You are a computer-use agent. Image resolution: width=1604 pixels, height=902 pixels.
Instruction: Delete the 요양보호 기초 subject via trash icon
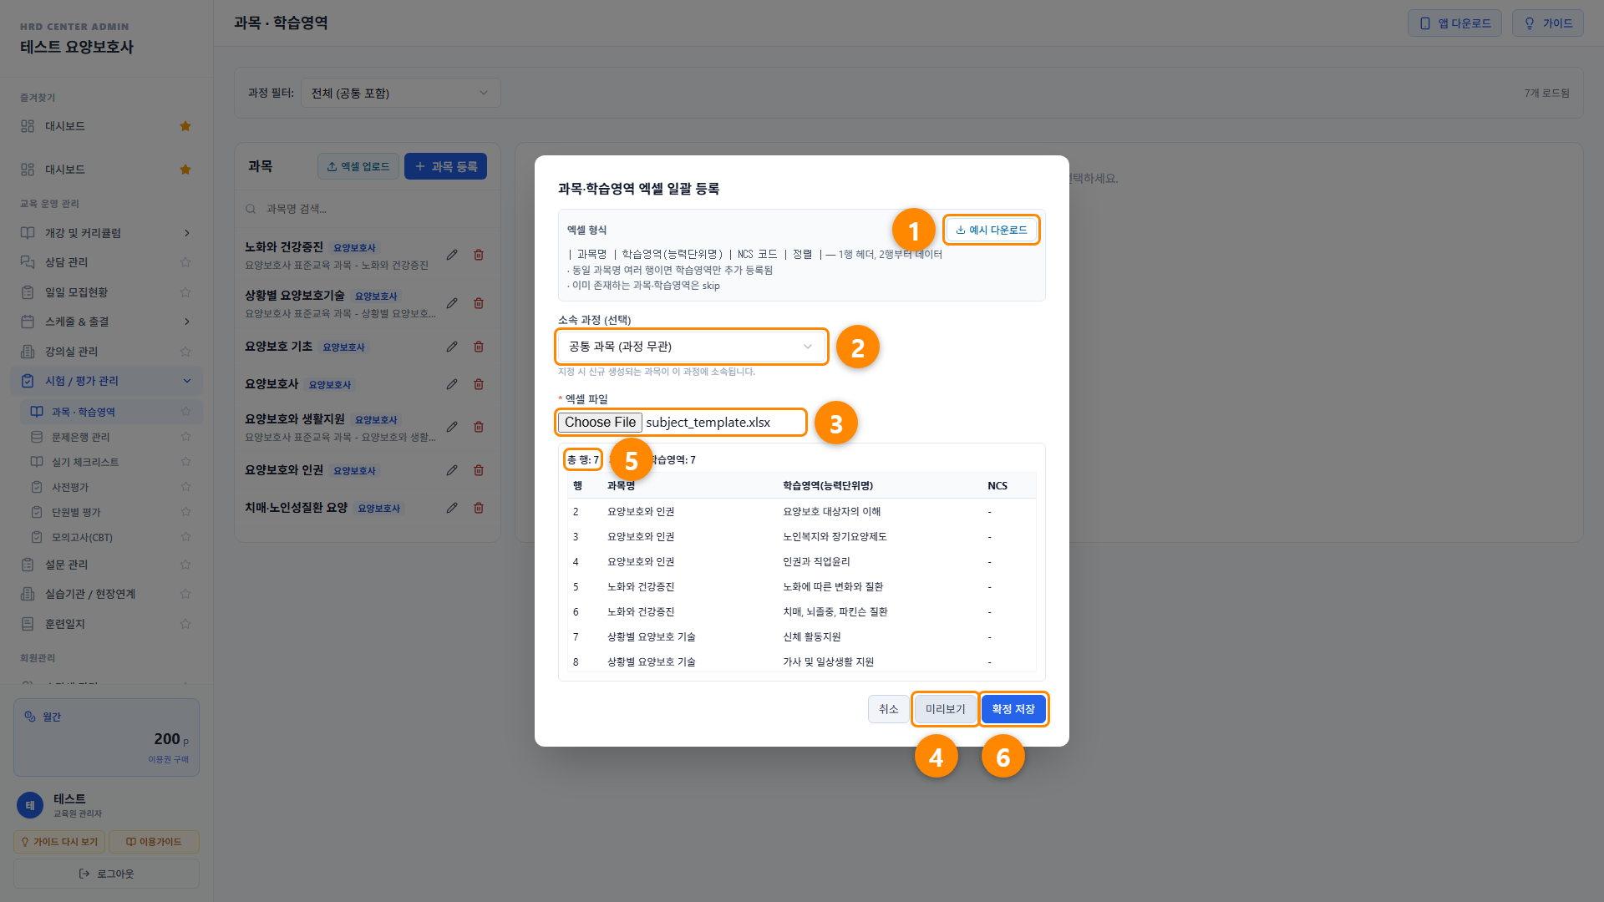479,347
